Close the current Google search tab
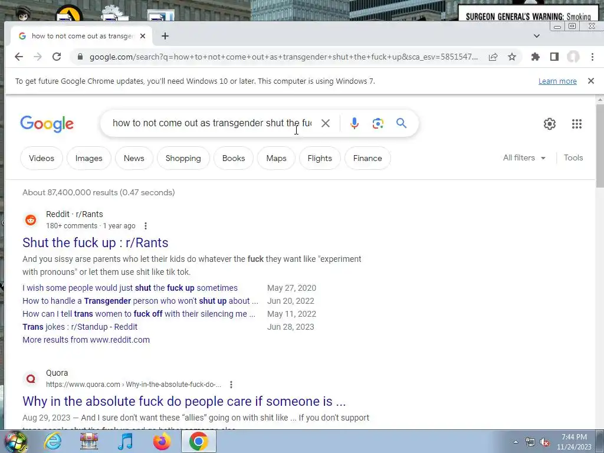 tap(143, 36)
